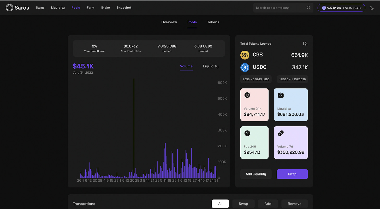Click the Volume 24h pink card
Viewport: 380px width, 209px height.
point(254,105)
